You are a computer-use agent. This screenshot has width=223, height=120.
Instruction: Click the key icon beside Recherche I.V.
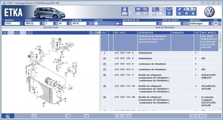[x=118, y=24]
